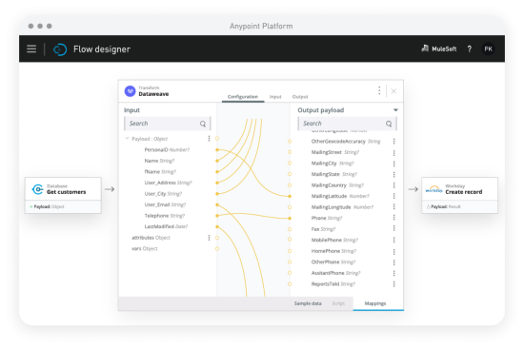Viewport: 524px width, 348px height.
Task: Click the Dataweave transform icon
Action: point(130,90)
